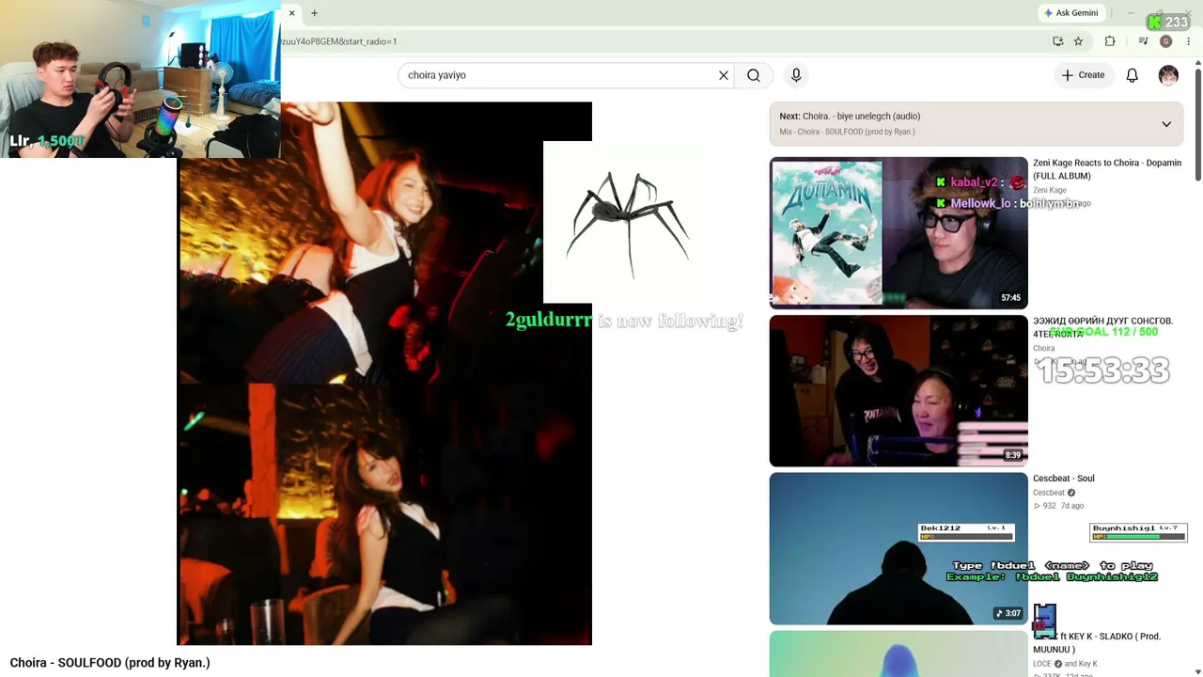Image resolution: width=1203 pixels, height=677 pixels.
Task: Open the Cescbeat - Soul video thumbnail
Action: point(898,549)
